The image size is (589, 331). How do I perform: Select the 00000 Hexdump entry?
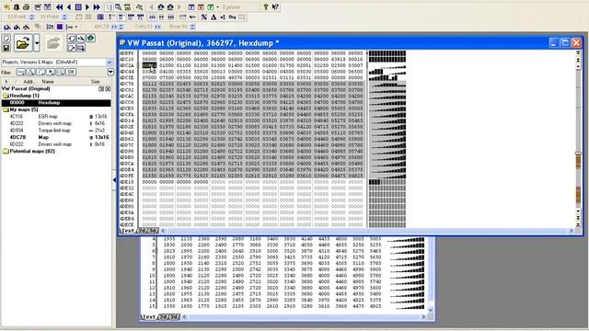coord(56,102)
